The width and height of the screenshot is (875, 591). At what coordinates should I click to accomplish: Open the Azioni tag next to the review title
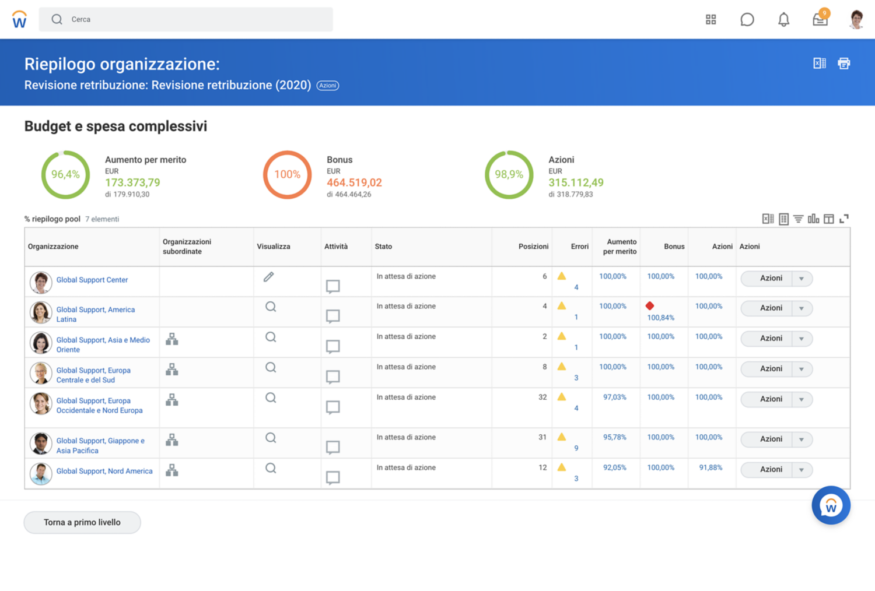coord(327,85)
